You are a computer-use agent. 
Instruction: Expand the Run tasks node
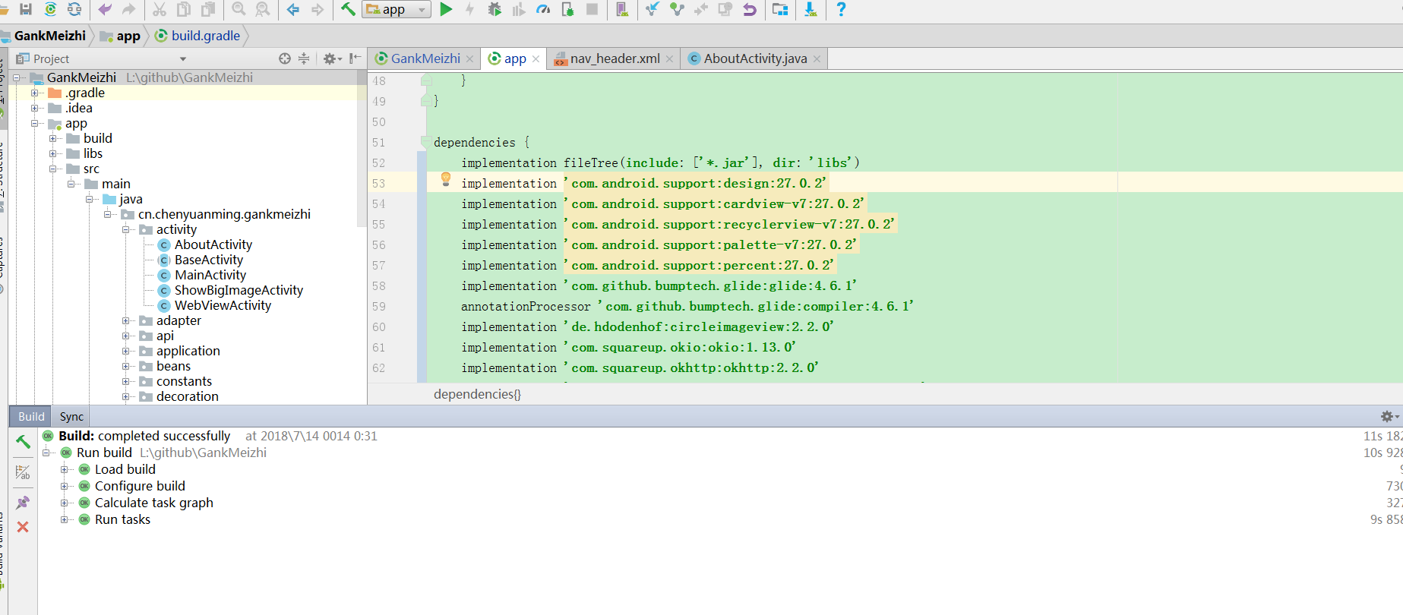pos(65,519)
